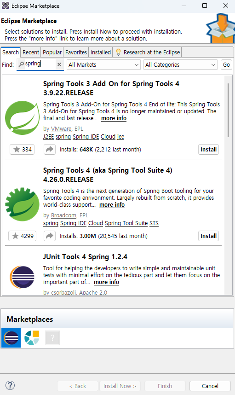This screenshot has height=395, width=235.
Task: Click the Eclipse icon in title bar
Action: coord(5,6)
